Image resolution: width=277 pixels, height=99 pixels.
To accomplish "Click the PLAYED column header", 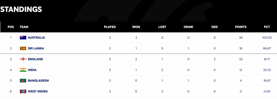I will click(x=110, y=27).
